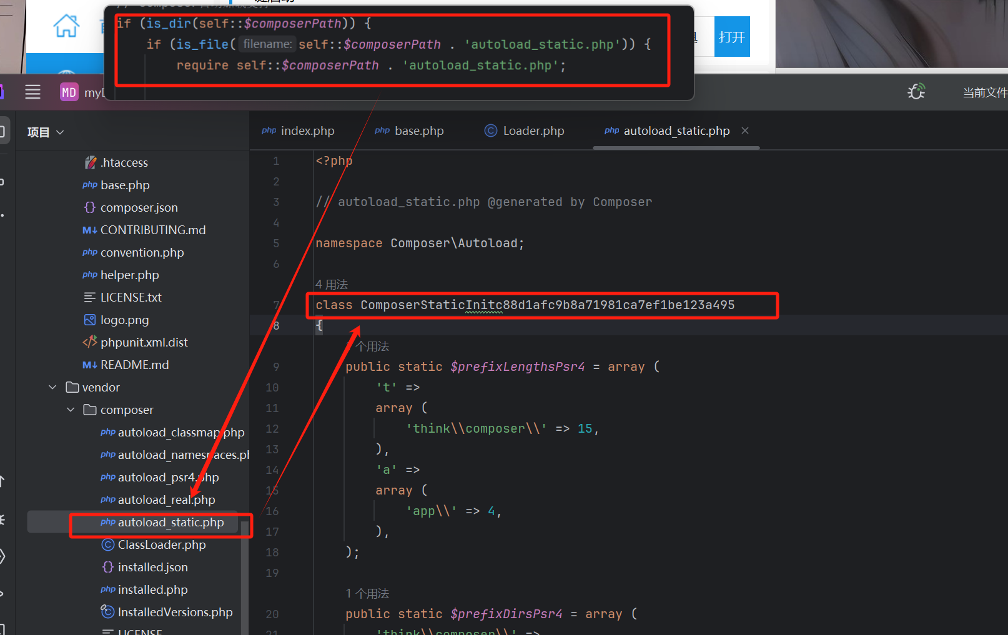Screen dimensions: 1008x635
Task: Click the blue 打开 button in the browser
Action: (732, 37)
